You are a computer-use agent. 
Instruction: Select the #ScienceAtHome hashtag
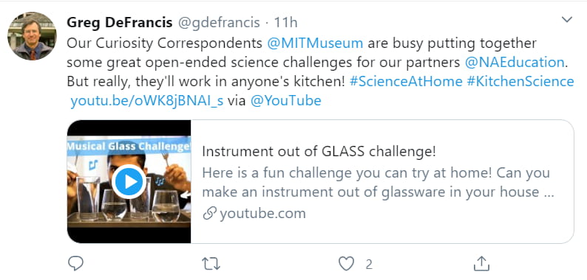pyautogui.click(x=406, y=81)
